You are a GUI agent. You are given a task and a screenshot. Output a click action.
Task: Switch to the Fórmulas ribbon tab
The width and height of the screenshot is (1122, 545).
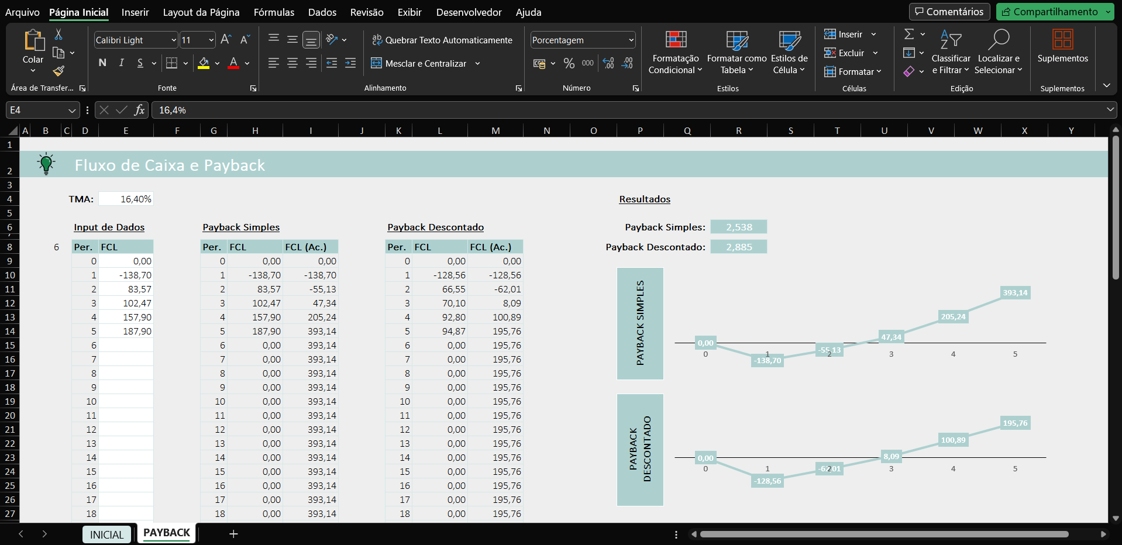click(x=274, y=12)
